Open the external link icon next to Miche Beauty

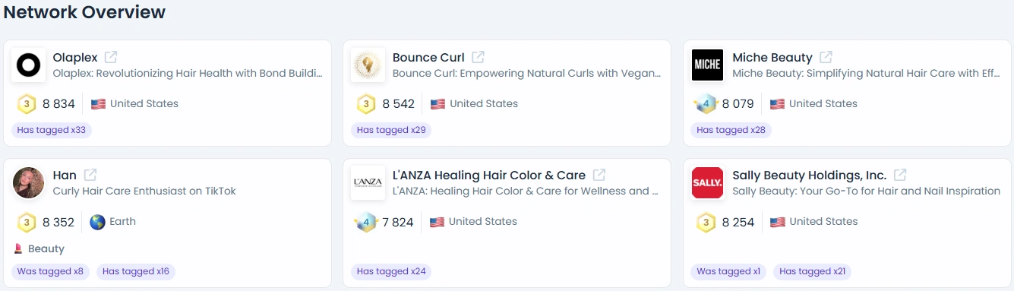pos(826,57)
